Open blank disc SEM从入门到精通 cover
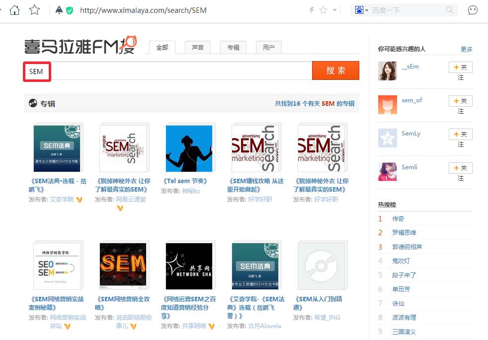The height and width of the screenshot is (340, 488). 322,266
